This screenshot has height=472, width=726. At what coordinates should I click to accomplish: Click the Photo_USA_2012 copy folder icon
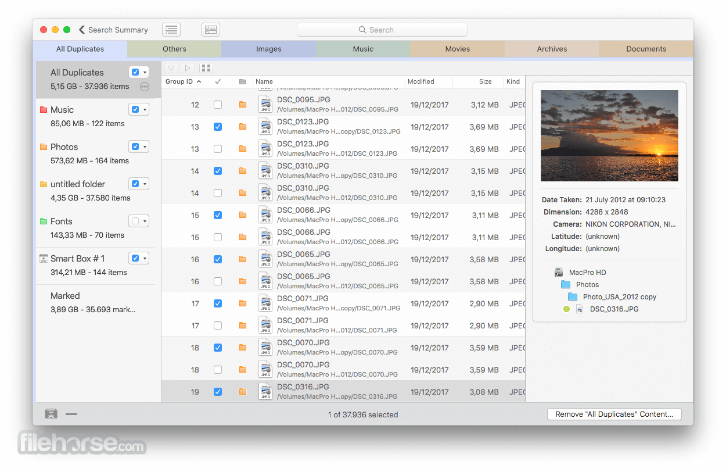[573, 297]
